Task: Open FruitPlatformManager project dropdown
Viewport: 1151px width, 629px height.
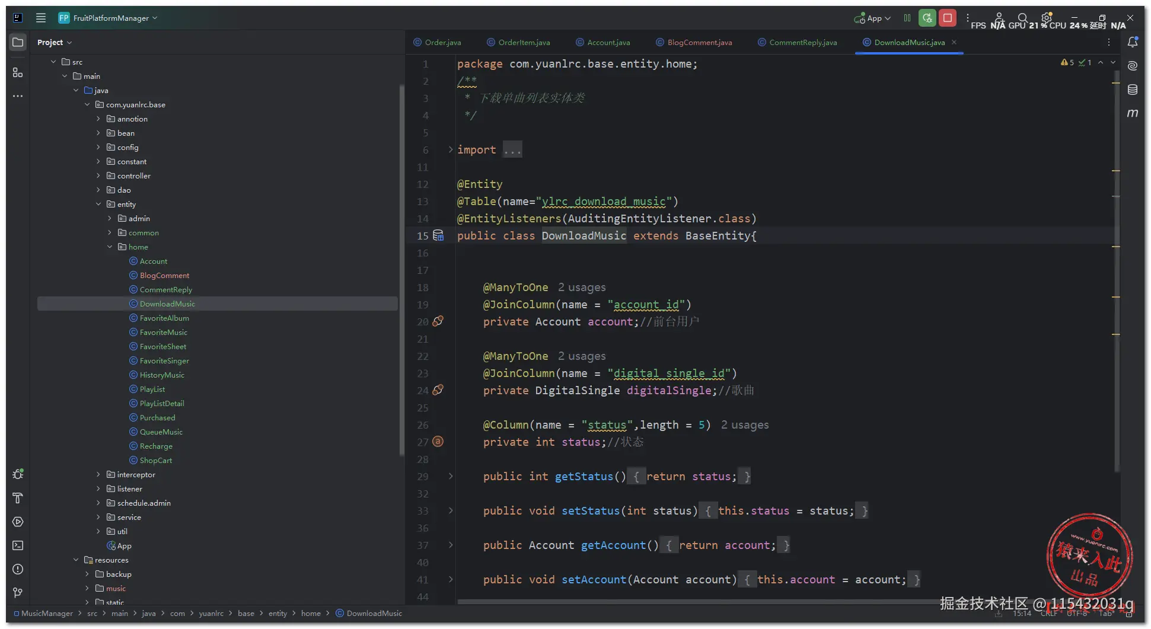Action: 108,18
